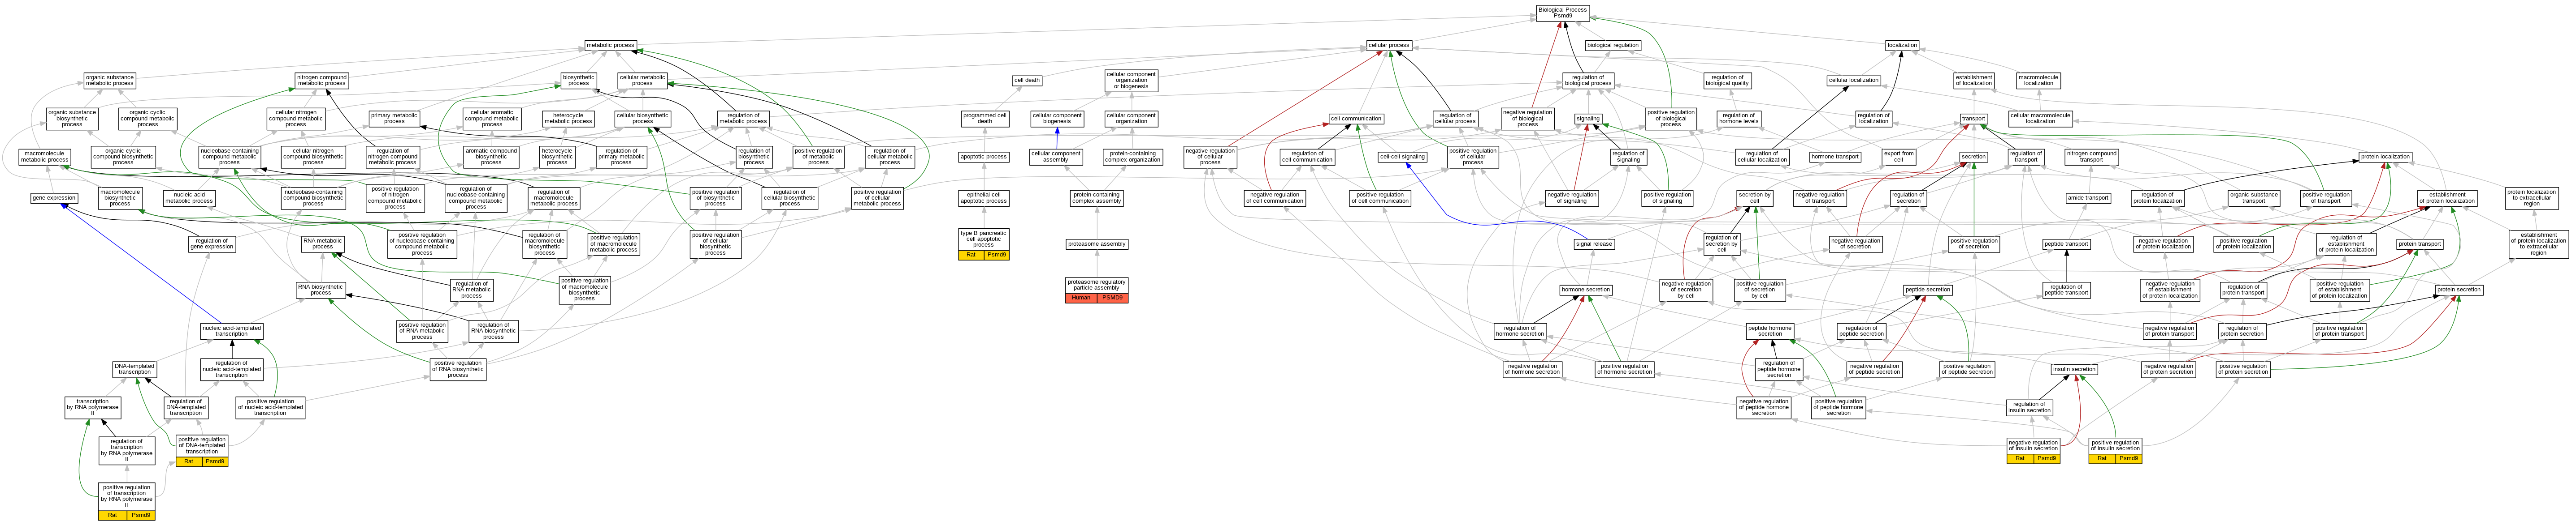Click the 'proteasome assembly' node

click(x=1097, y=243)
